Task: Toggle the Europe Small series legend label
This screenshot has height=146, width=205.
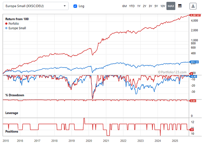Action: tap(17, 28)
